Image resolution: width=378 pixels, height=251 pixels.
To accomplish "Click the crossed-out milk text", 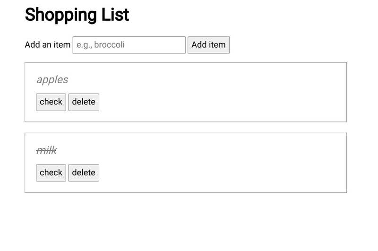I will [46, 150].
